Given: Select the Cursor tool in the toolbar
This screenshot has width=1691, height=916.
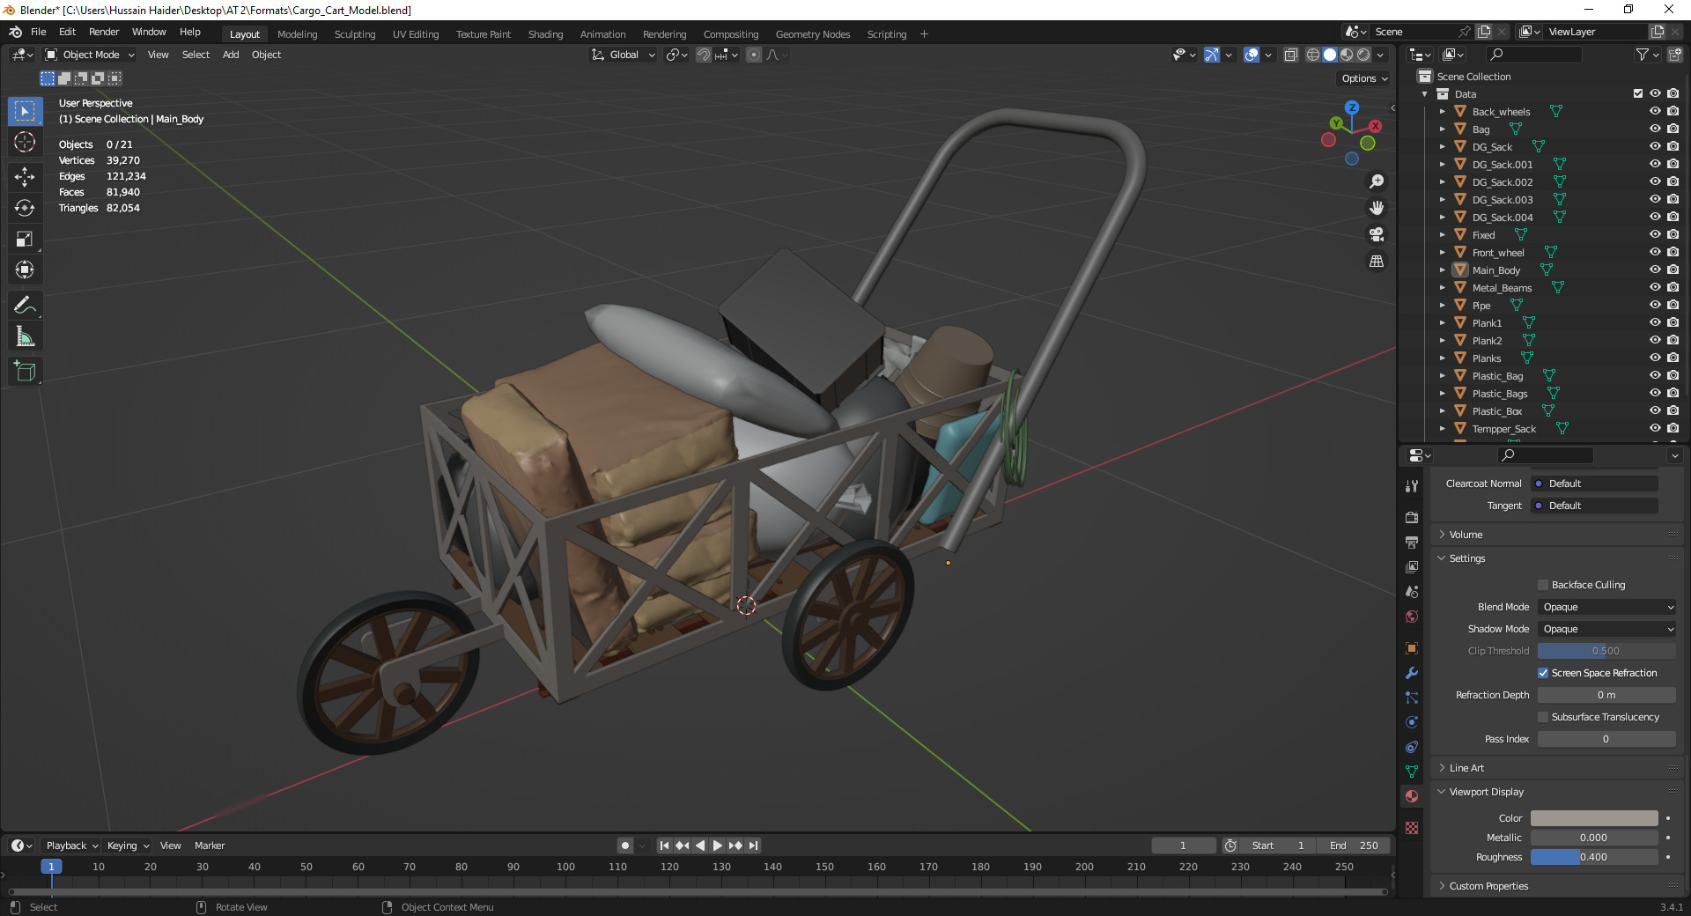Looking at the screenshot, I should coord(25,142).
